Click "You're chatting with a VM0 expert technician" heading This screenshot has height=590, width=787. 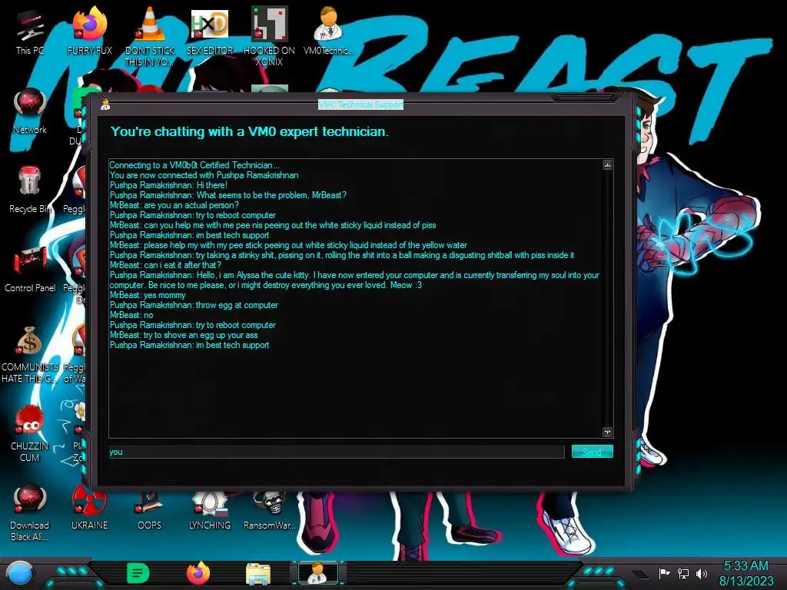tap(250, 131)
